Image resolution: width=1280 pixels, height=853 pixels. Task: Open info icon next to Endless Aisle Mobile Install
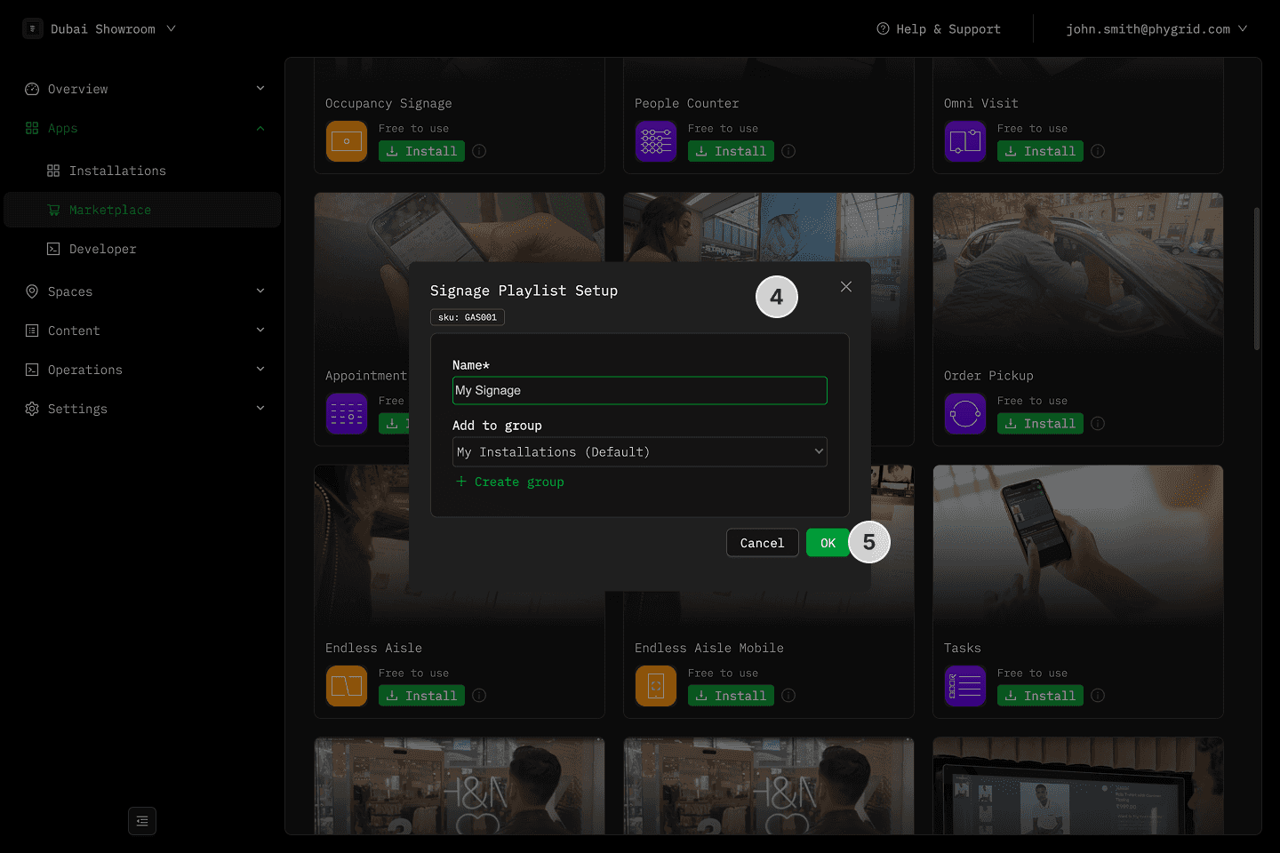click(788, 696)
